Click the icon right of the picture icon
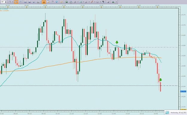 (71, 2)
